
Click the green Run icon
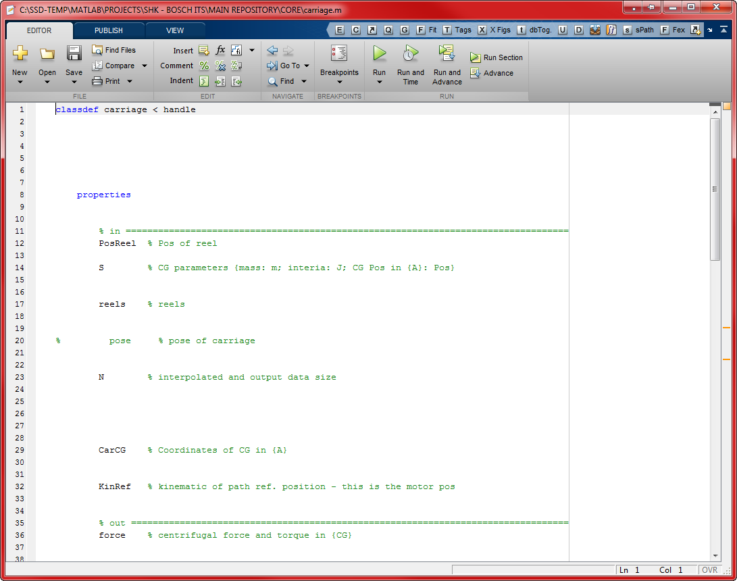click(x=379, y=53)
